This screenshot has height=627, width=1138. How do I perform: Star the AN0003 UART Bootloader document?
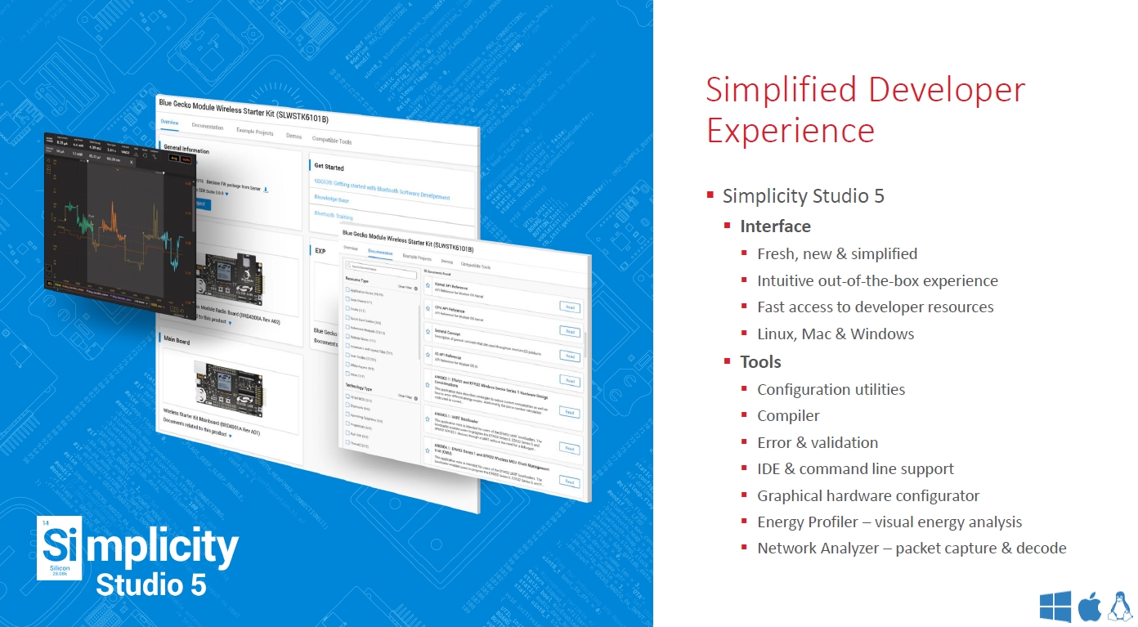428,419
